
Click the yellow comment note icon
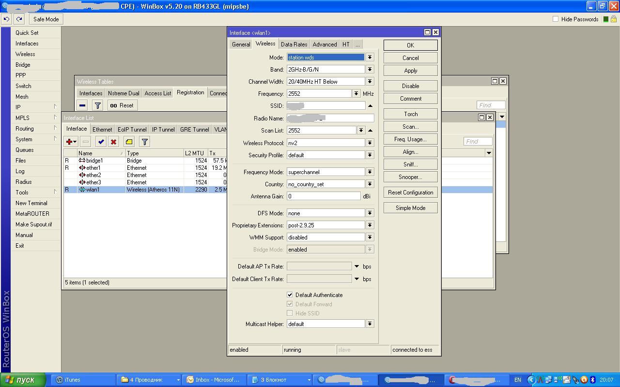[x=129, y=142]
